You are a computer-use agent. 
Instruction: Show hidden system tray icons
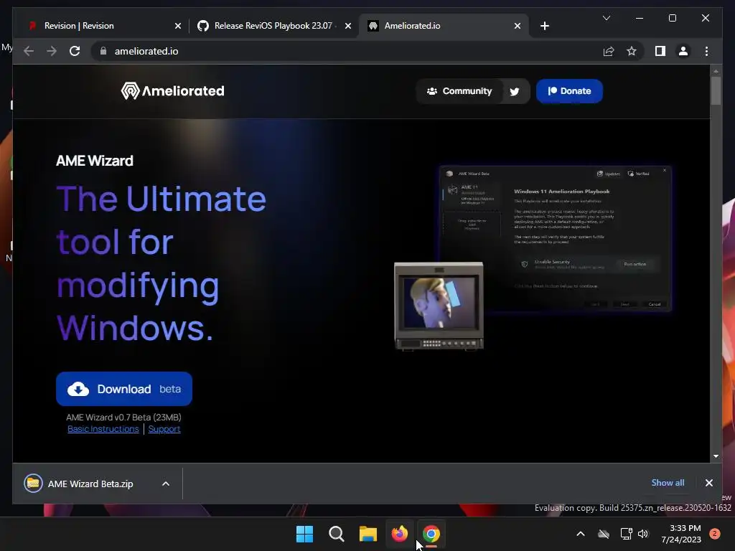tap(580, 534)
